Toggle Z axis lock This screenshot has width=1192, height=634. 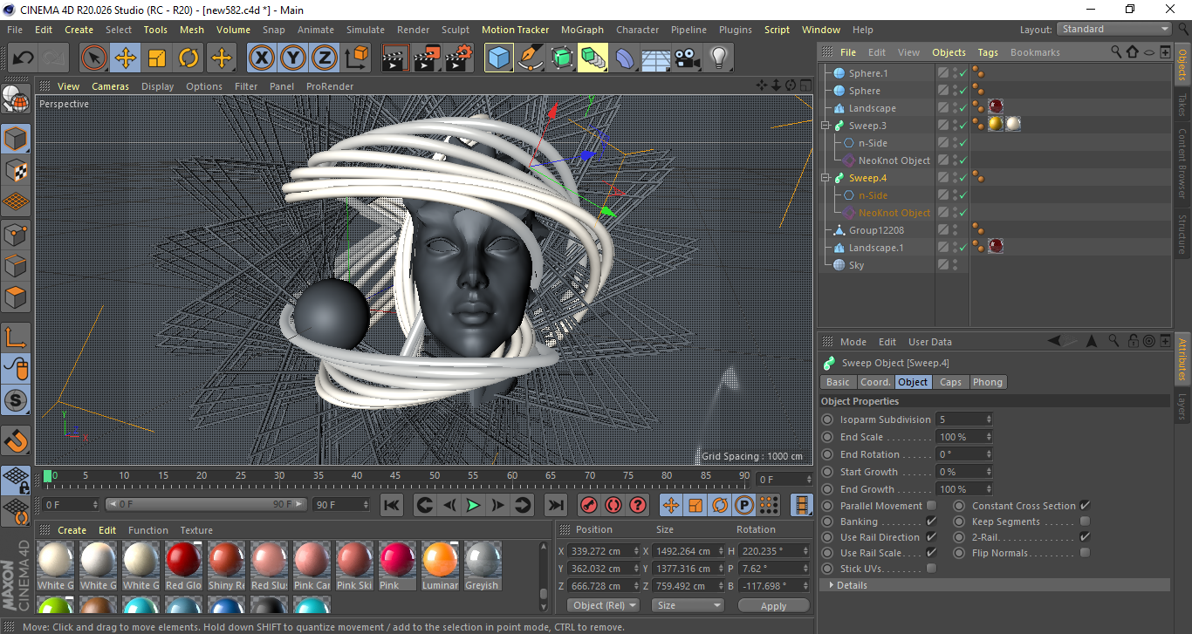325,58
